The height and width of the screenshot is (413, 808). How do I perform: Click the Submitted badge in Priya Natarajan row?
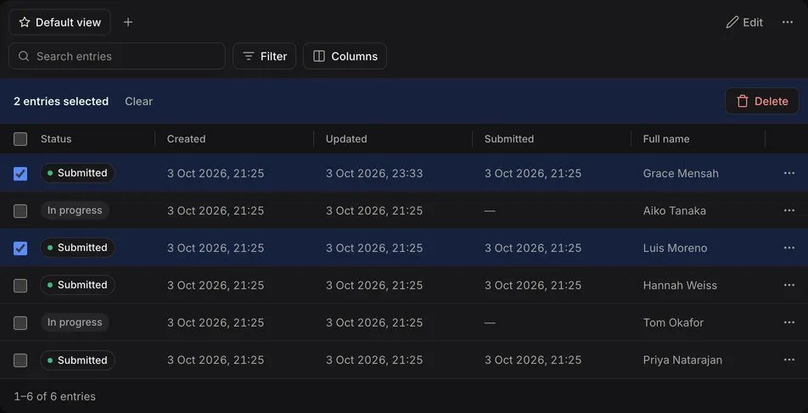(77, 360)
